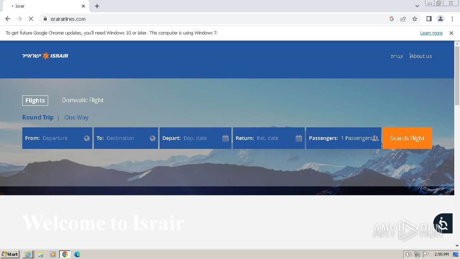This screenshot has width=460, height=259.
Task: Click the passengers people icon
Action: tap(376, 138)
